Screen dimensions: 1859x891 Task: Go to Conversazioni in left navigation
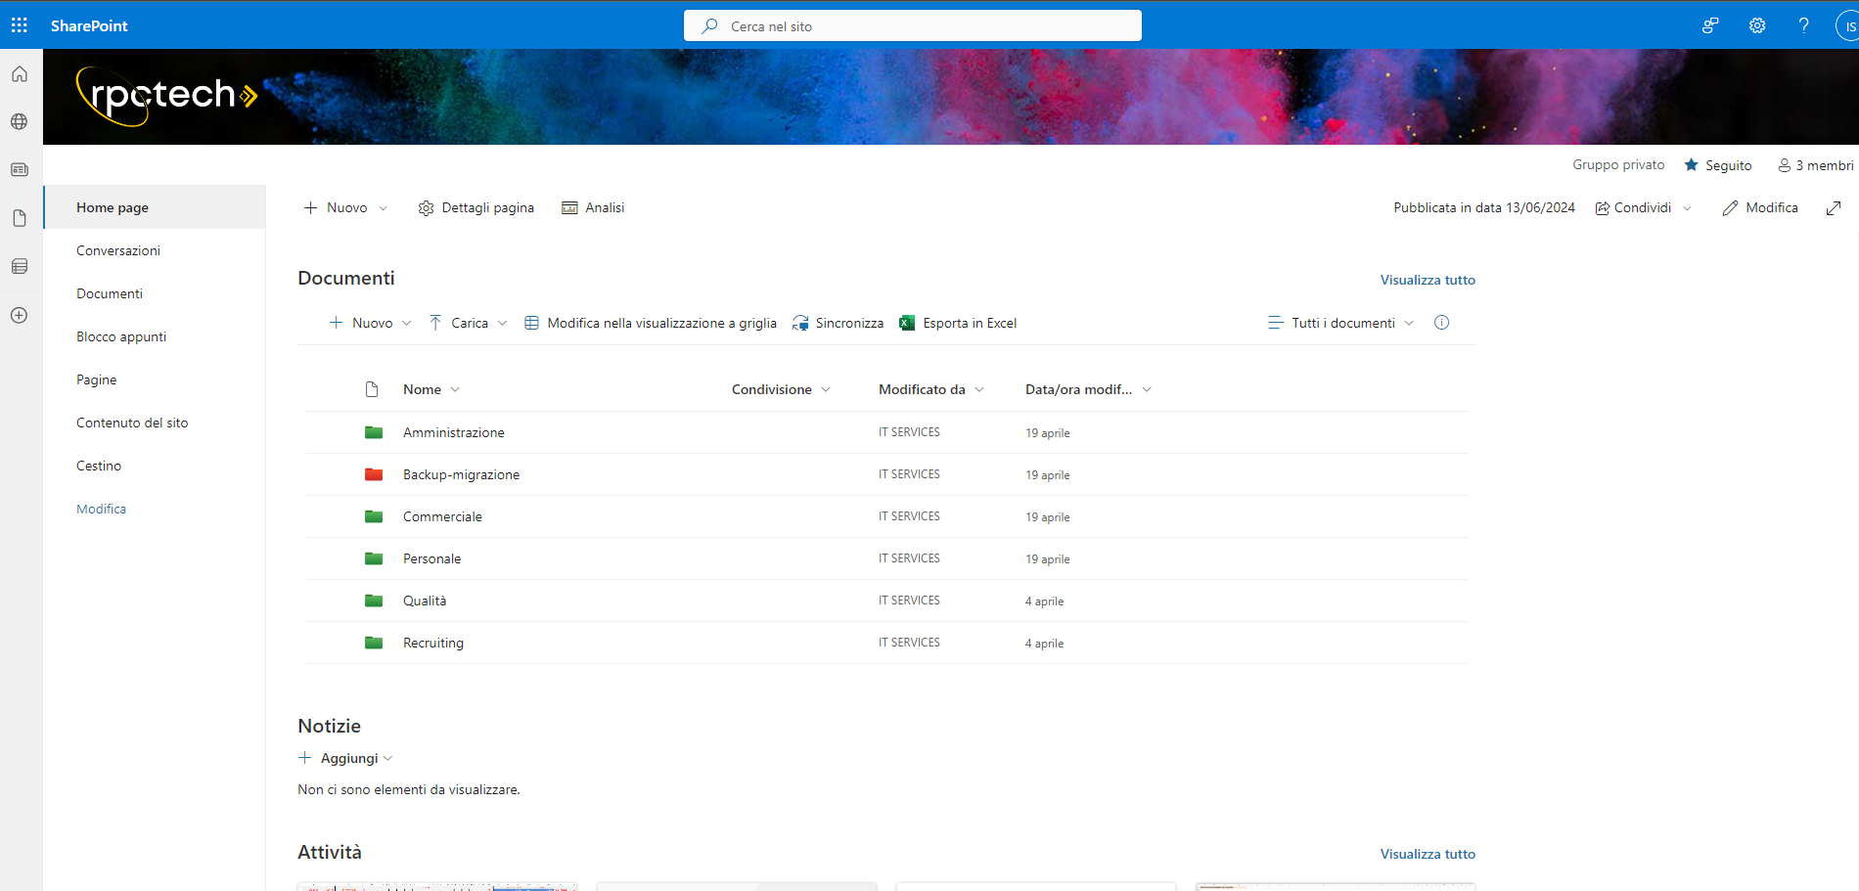point(118,250)
